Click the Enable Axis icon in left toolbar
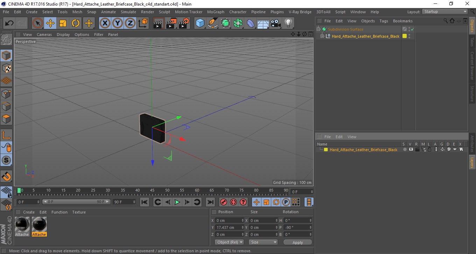Screen dimensions: 476x254 click(x=6, y=135)
